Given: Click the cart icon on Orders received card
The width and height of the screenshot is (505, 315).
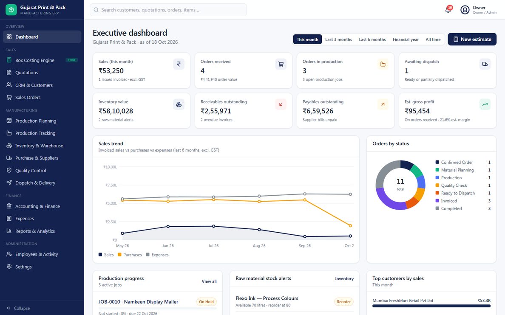Looking at the screenshot, I should coord(281,64).
